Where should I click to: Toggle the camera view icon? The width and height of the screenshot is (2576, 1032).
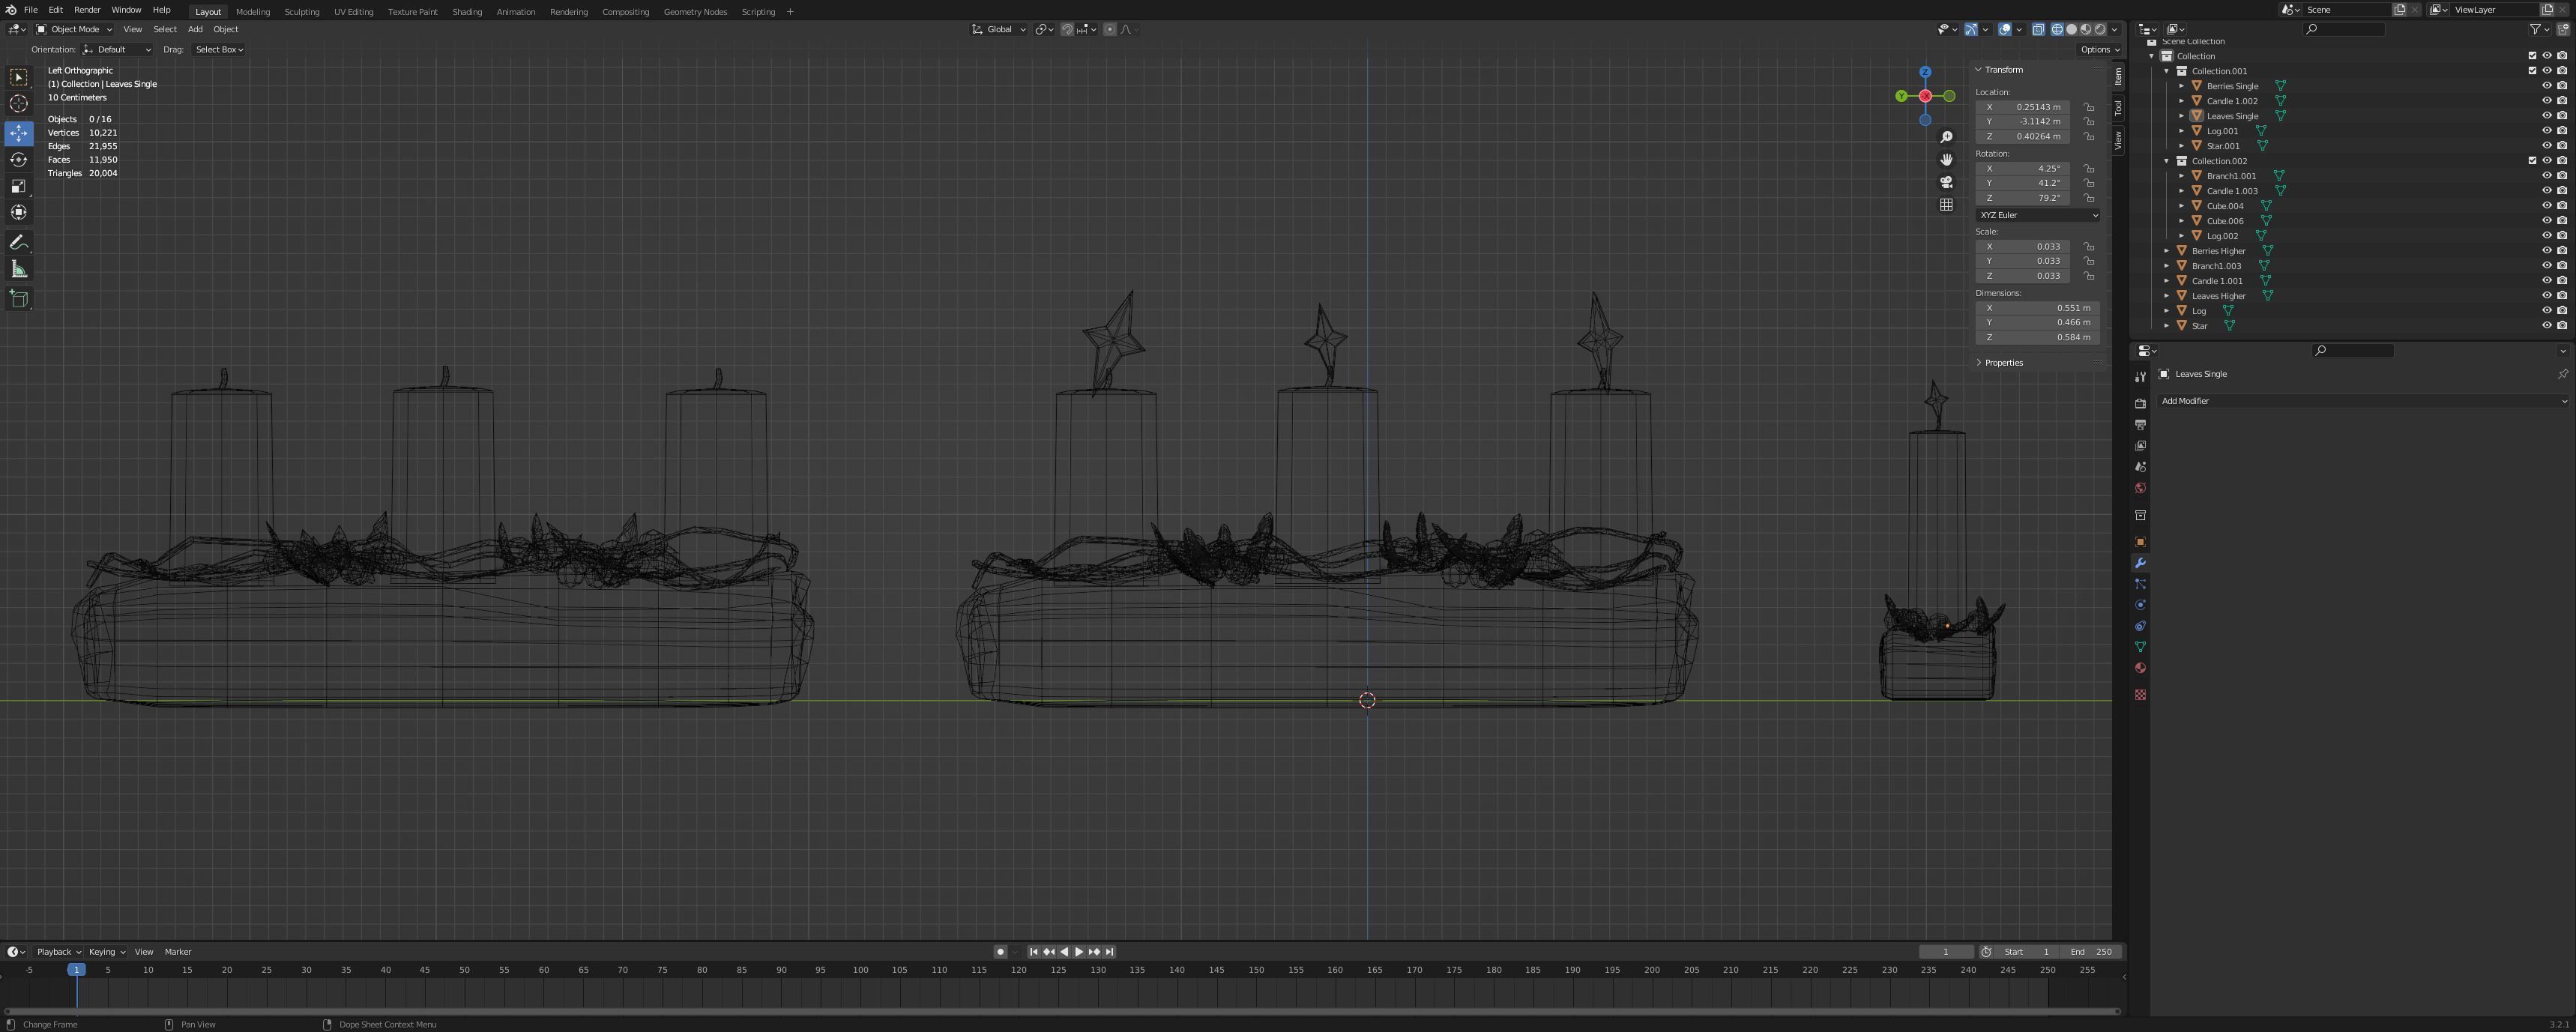point(1946,182)
